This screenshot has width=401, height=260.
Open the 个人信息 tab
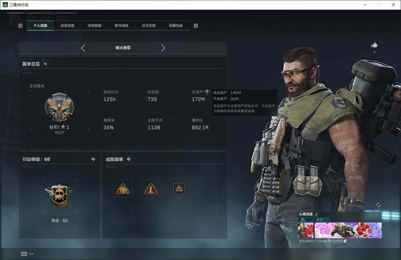pyautogui.click(x=40, y=26)
